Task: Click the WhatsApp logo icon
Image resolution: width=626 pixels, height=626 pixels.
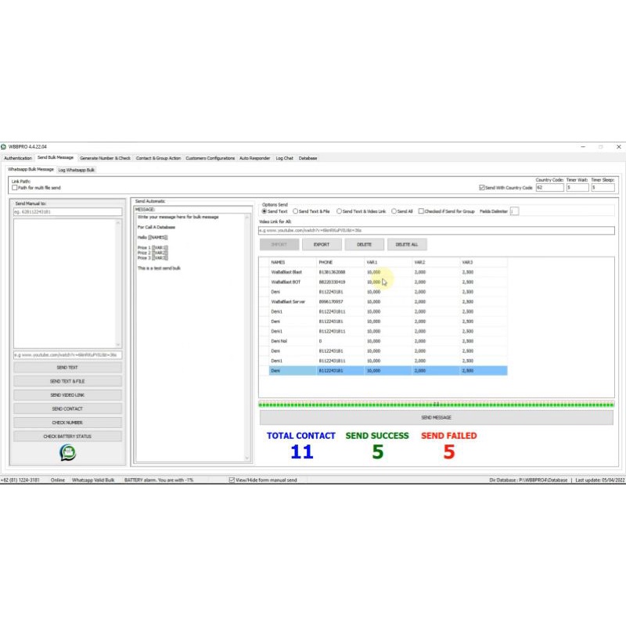Action: point(68,452)
